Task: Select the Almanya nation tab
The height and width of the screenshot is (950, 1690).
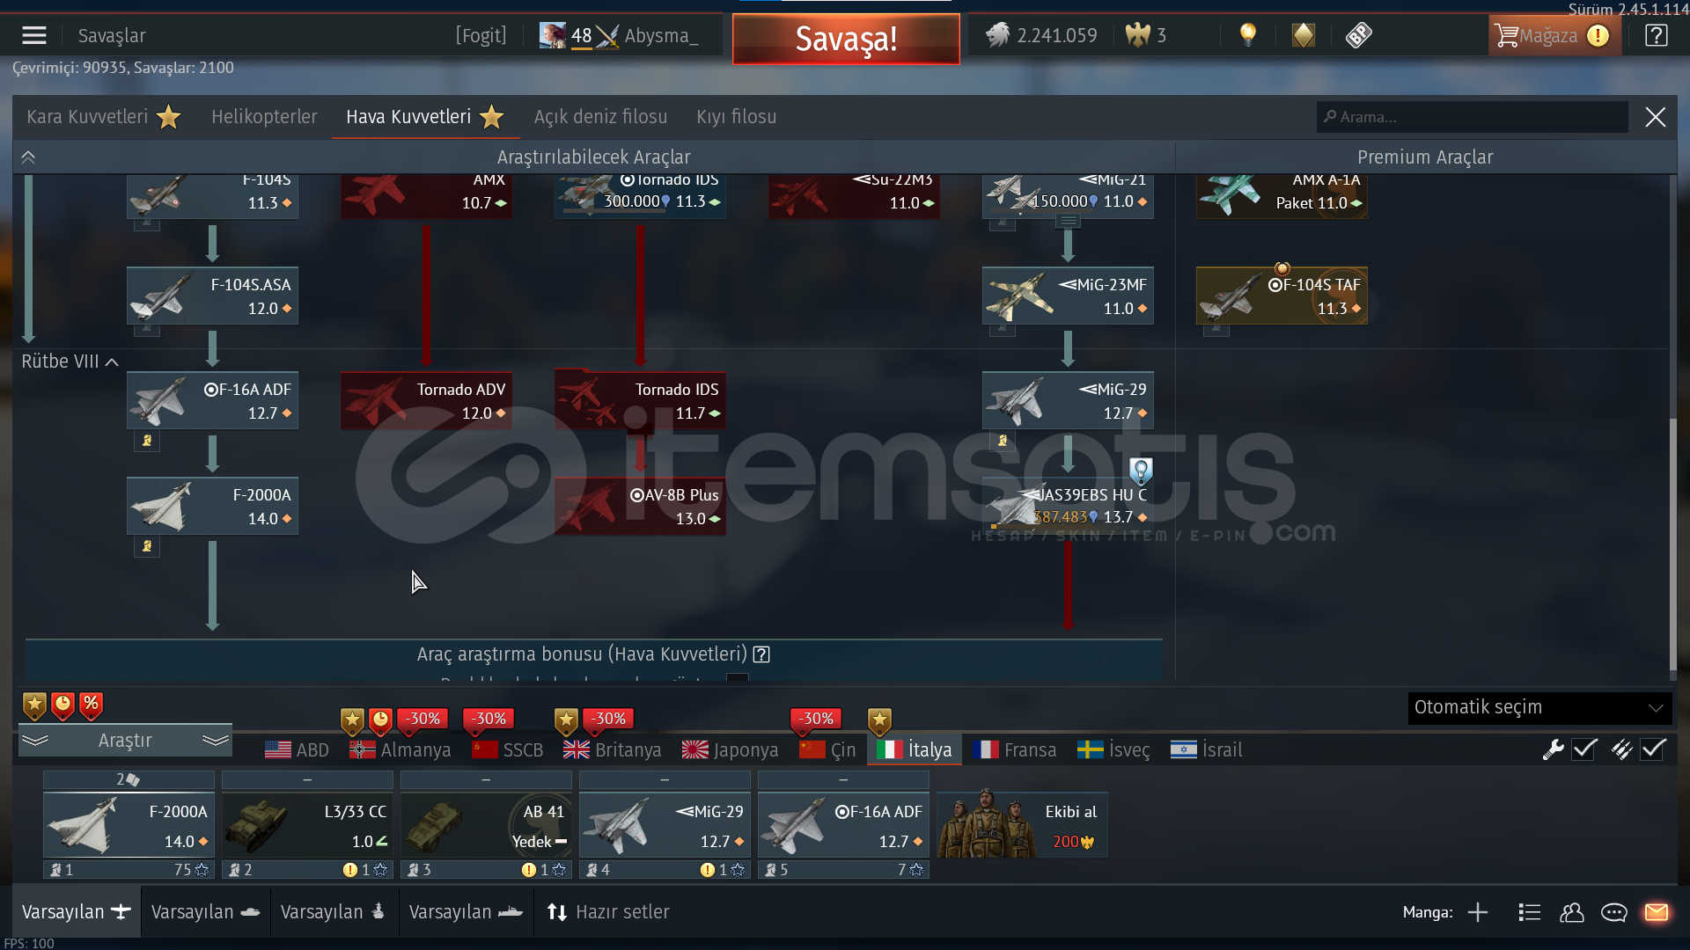Action: pyautogui.click(x=400, y=750)
